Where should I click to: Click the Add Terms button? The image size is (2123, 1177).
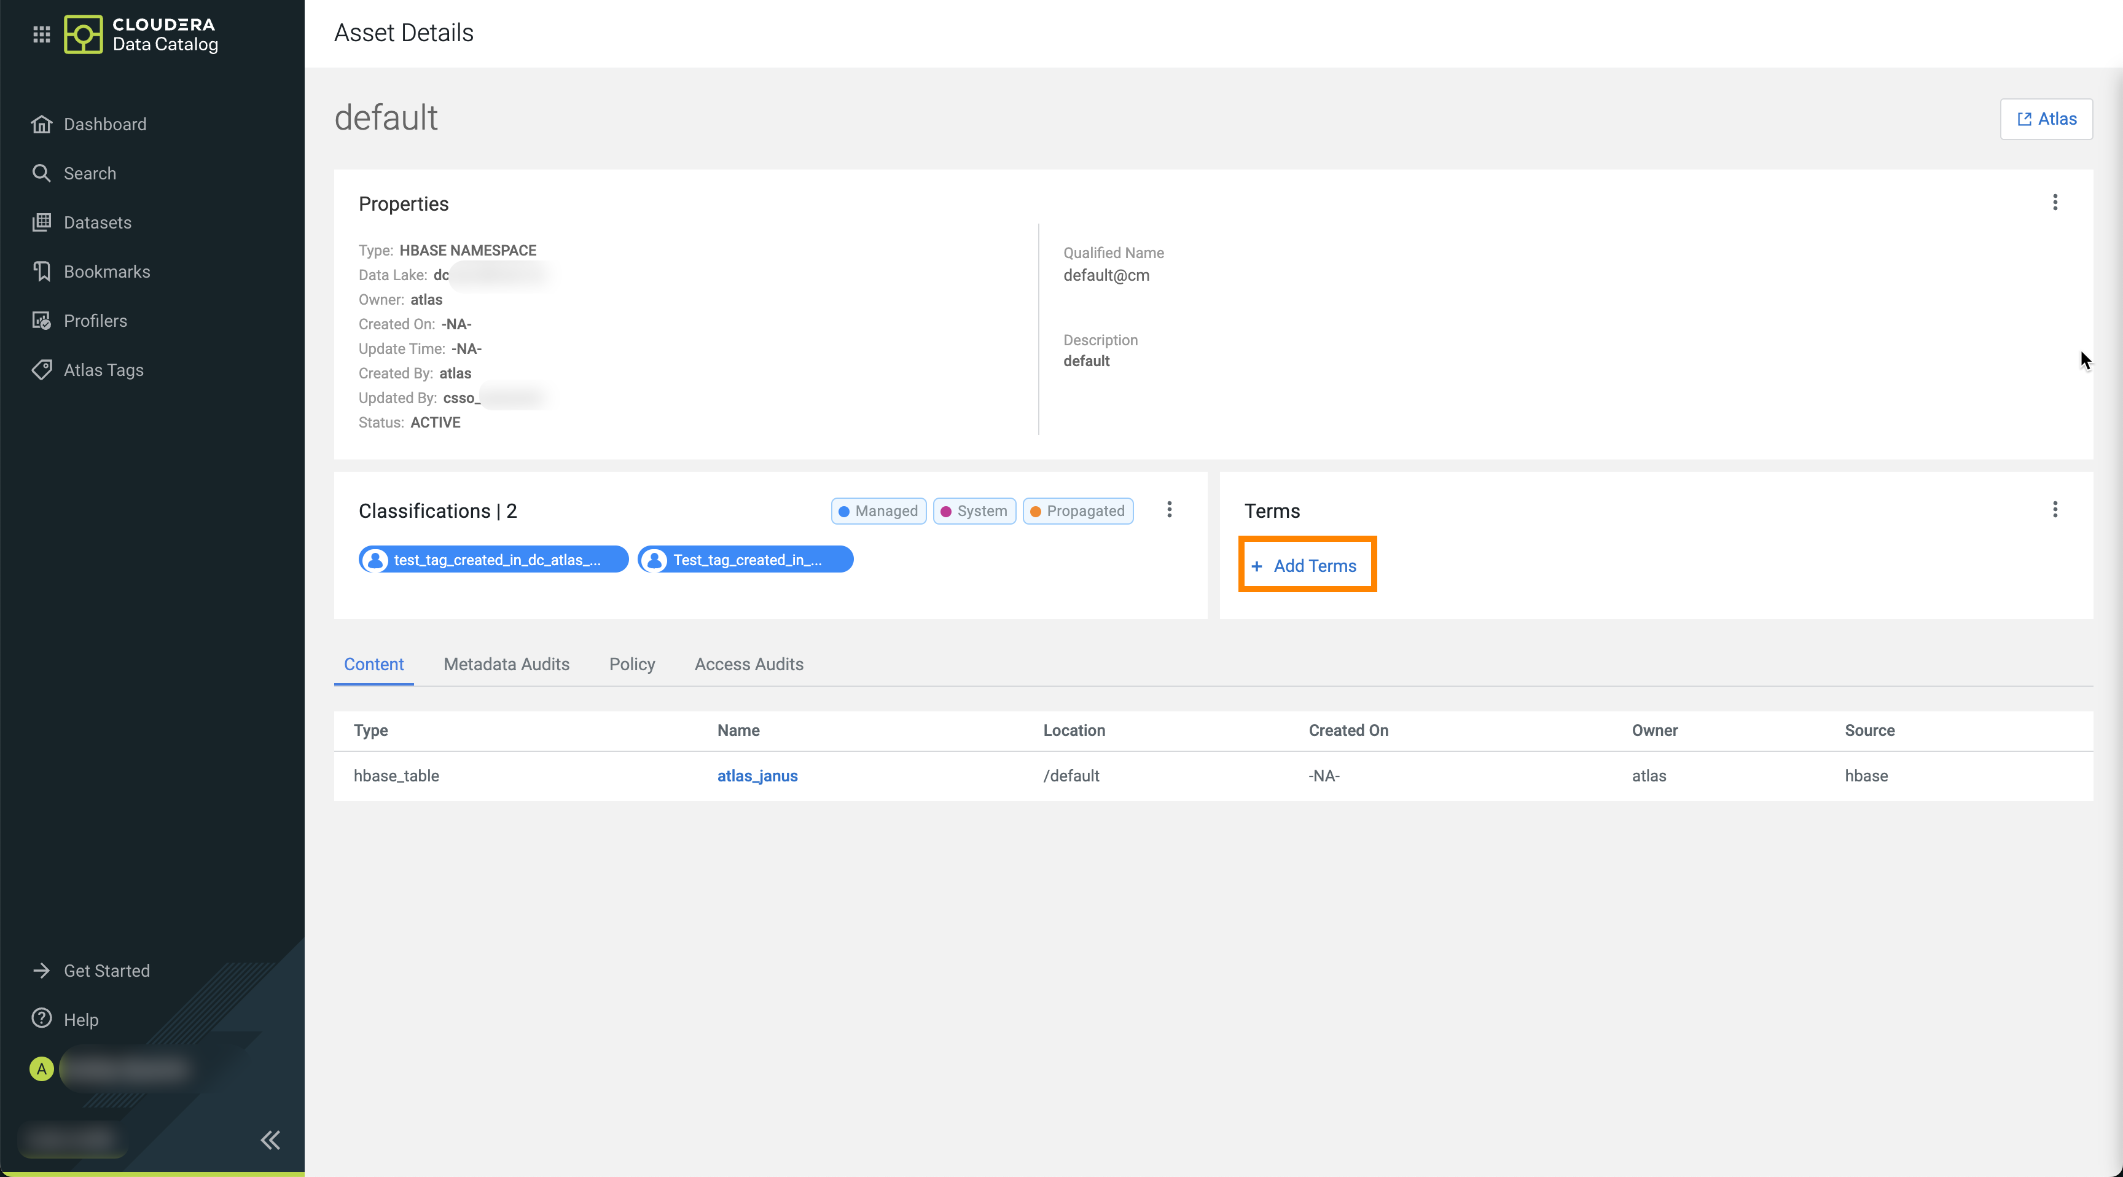(1307, 565)
